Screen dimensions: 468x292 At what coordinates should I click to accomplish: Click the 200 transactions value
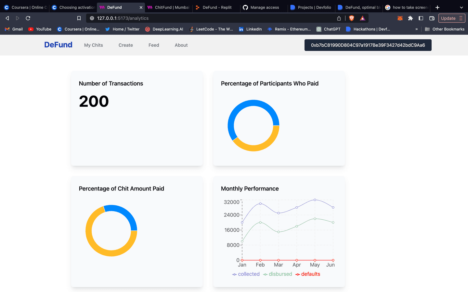click(94, 101)
